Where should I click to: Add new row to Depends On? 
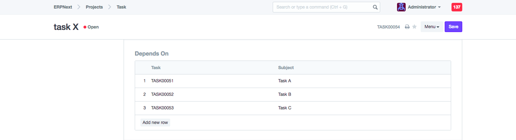coord(155,123)
